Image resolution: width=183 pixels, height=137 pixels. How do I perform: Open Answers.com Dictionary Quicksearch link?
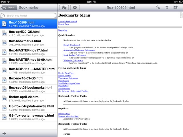79,50
